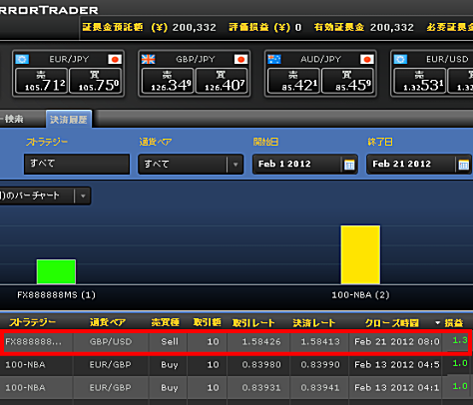The image size is (473, 405).
Task: Click the Feb 21 2012 close time cell
Action: coord(396,341)
